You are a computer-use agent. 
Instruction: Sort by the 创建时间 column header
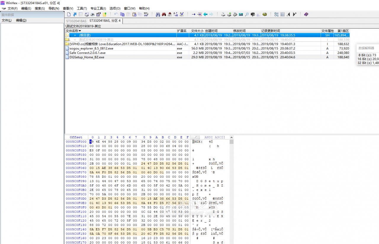click(218, 31)
